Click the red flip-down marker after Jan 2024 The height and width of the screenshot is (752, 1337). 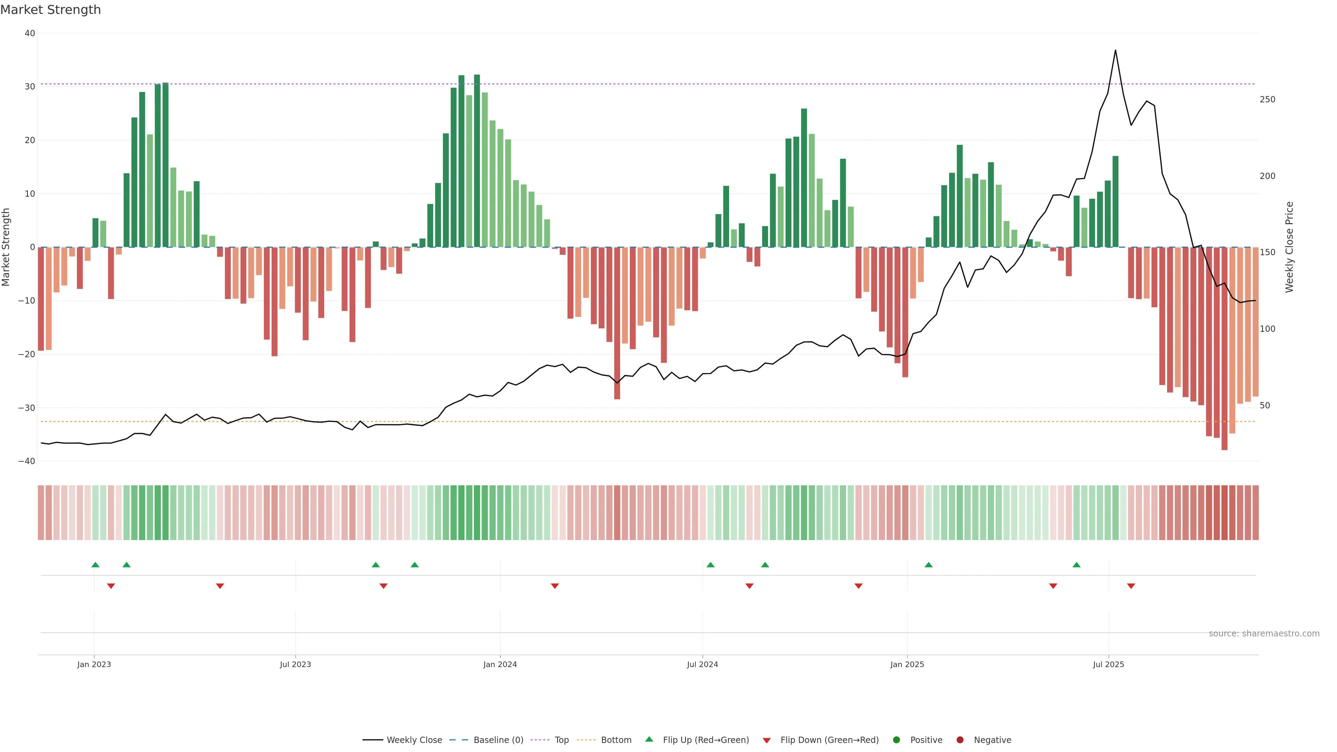point(555,586)
